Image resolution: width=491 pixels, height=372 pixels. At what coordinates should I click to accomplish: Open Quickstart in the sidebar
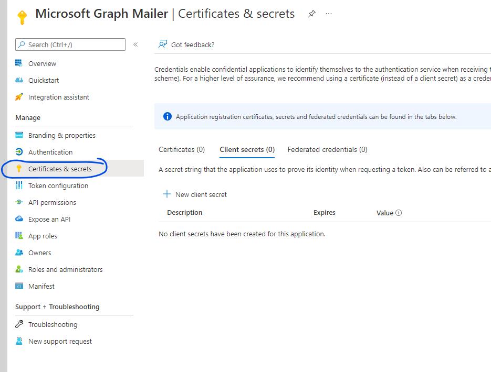tap(44, 80)
